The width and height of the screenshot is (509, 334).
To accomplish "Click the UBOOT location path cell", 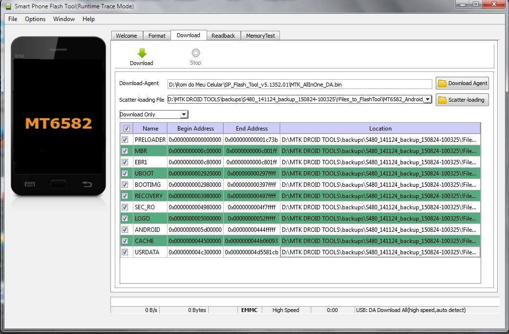I will pyautogui.click(x=380, y=174).
